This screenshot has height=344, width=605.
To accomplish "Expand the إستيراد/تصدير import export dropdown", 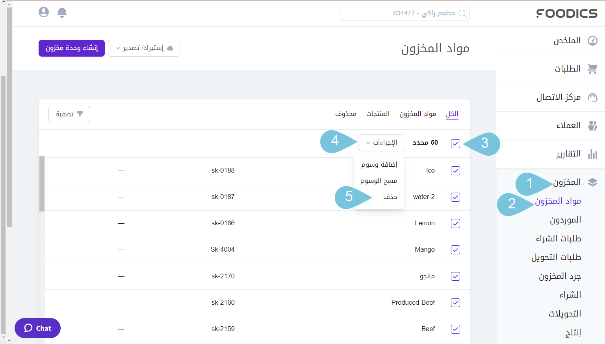I will 144,48.
